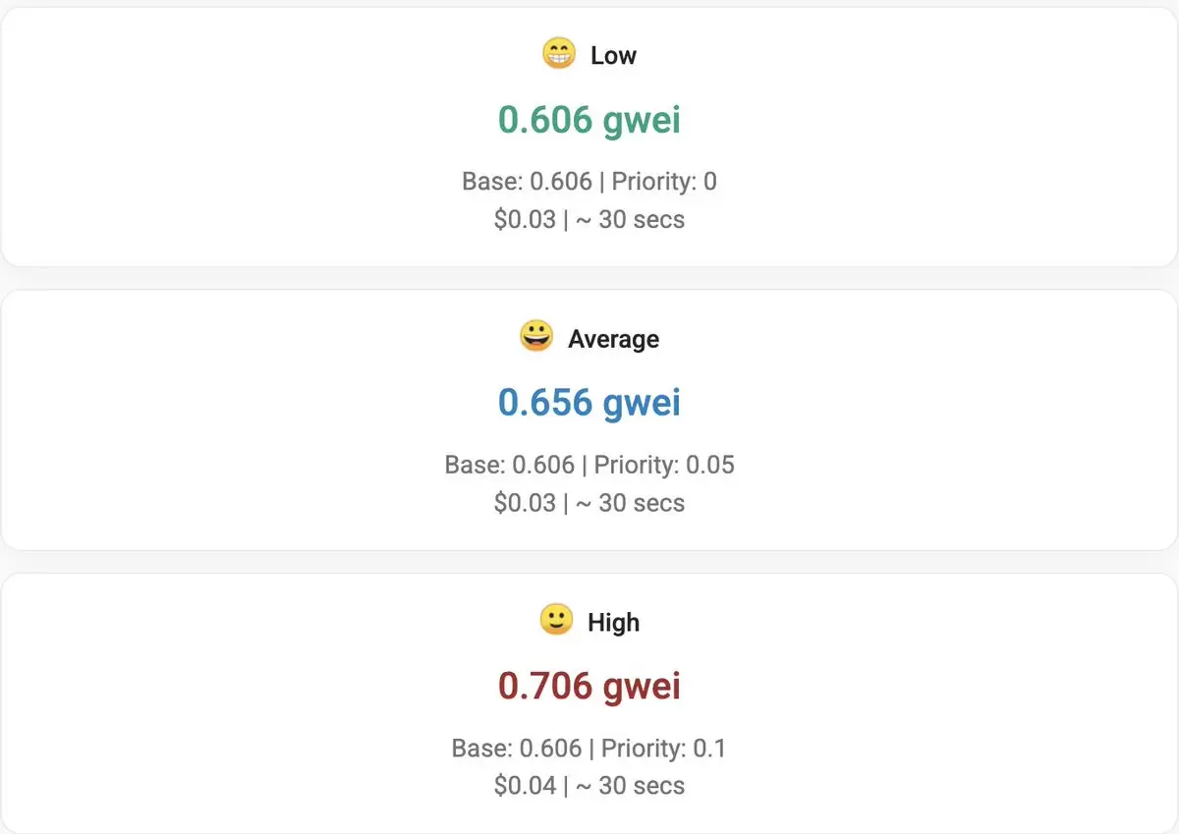Select the Low gas price label
Image resolution: width=1179 pixels, height=834 pixels.
click(613, 56)
